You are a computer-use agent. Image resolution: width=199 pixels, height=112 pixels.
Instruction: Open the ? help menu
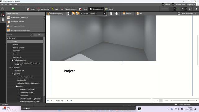[20, 4]
